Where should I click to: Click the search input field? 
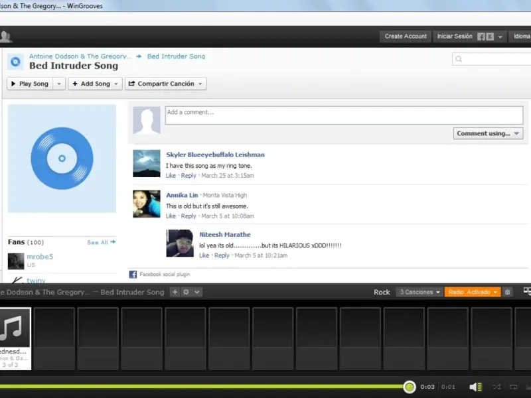point(492,59)
